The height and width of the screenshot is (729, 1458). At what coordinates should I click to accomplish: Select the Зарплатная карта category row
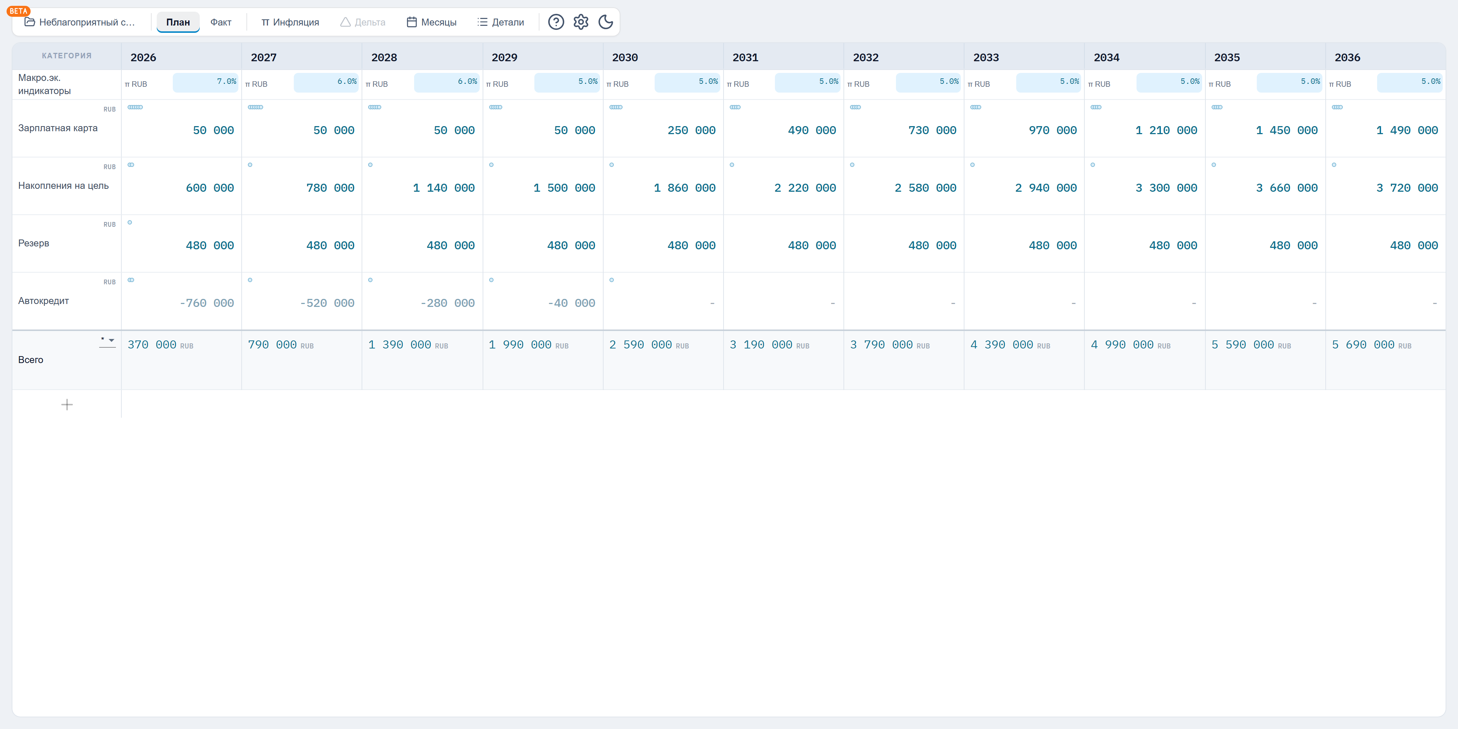click(x=58, y=128)
